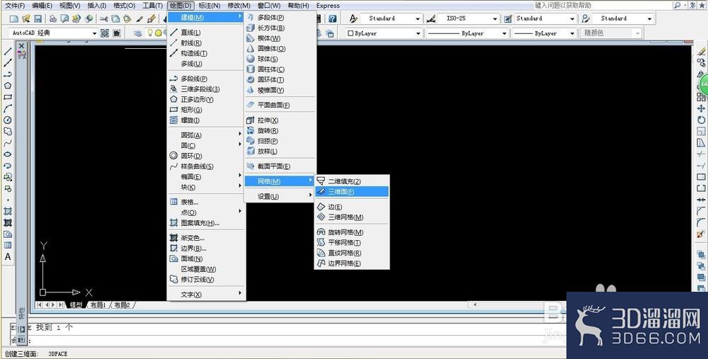Toggle the layer freeze sun icon

point(159,33)
